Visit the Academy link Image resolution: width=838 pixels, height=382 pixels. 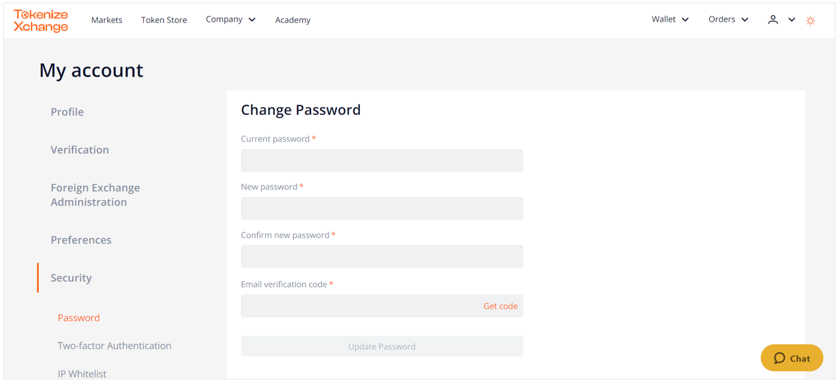click(293, 20)
